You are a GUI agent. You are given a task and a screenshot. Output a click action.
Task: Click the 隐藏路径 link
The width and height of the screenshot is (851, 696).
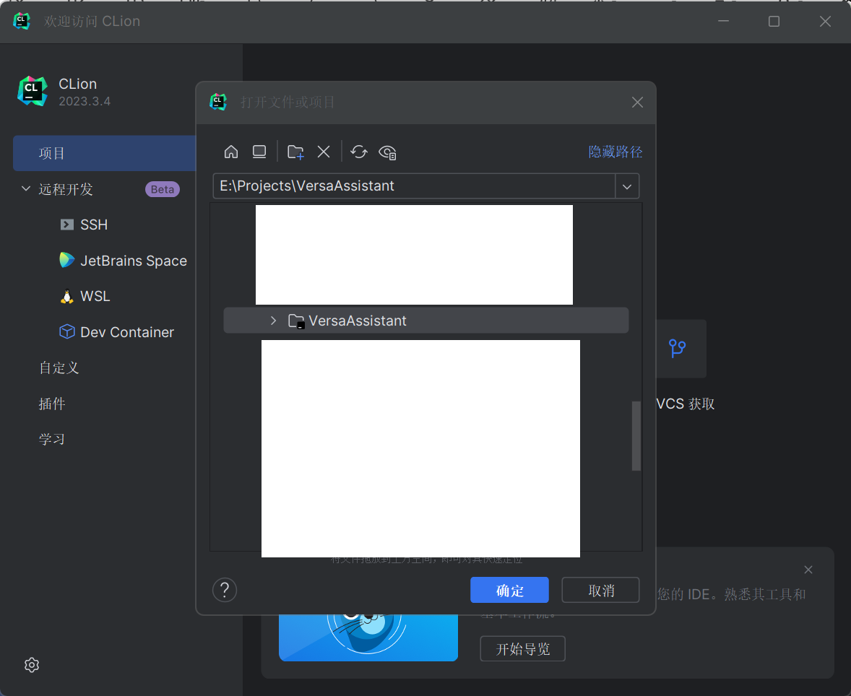pos(615,152)
